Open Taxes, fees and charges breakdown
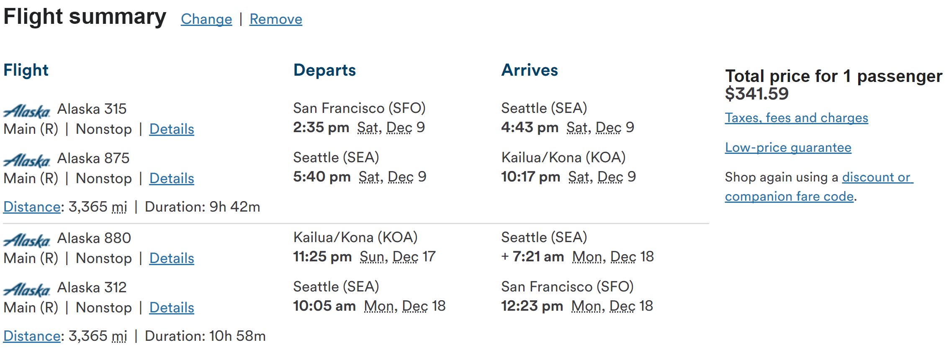This screenshot has width=949, height=350. pos(796,118)
